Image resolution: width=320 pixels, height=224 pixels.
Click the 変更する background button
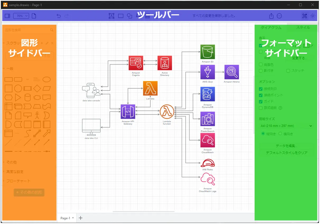[300, 58]
